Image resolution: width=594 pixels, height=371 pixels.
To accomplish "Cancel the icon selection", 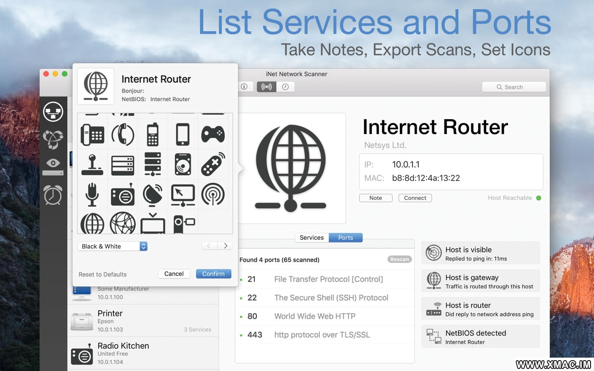I will pos(174,274).
